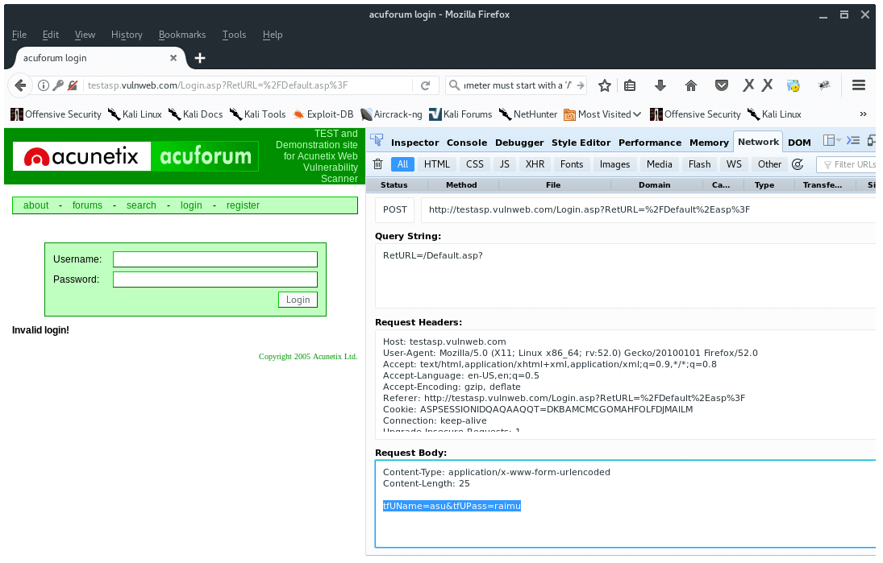The height and width of the screenshot is (563, 883).
Task: Start performance analysis from the stopwatch icon
Action: pos(798,164)
